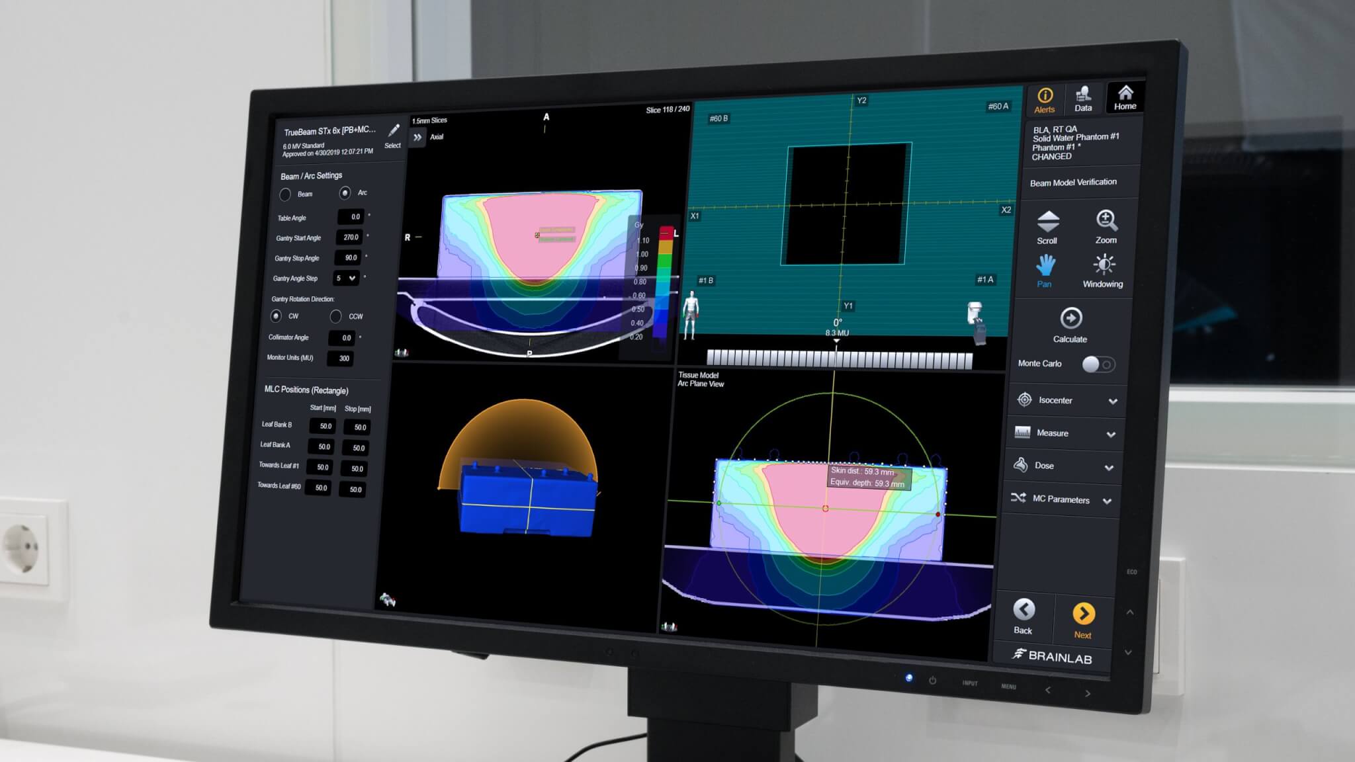Open the Data panel
The height and width of the screenshot is (762, 1355).
coord(1083,98)
